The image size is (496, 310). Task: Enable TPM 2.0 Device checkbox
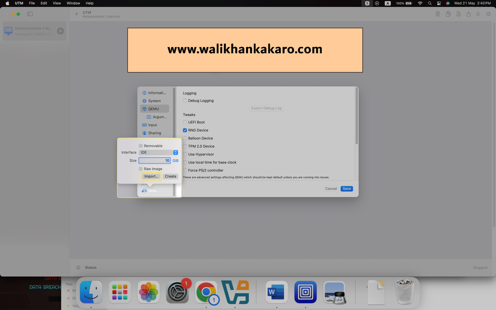coord(185,146)
